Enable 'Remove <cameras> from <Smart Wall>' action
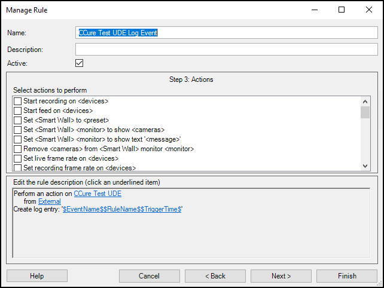Viewport: 384px width, 288px height. (17, 149)
